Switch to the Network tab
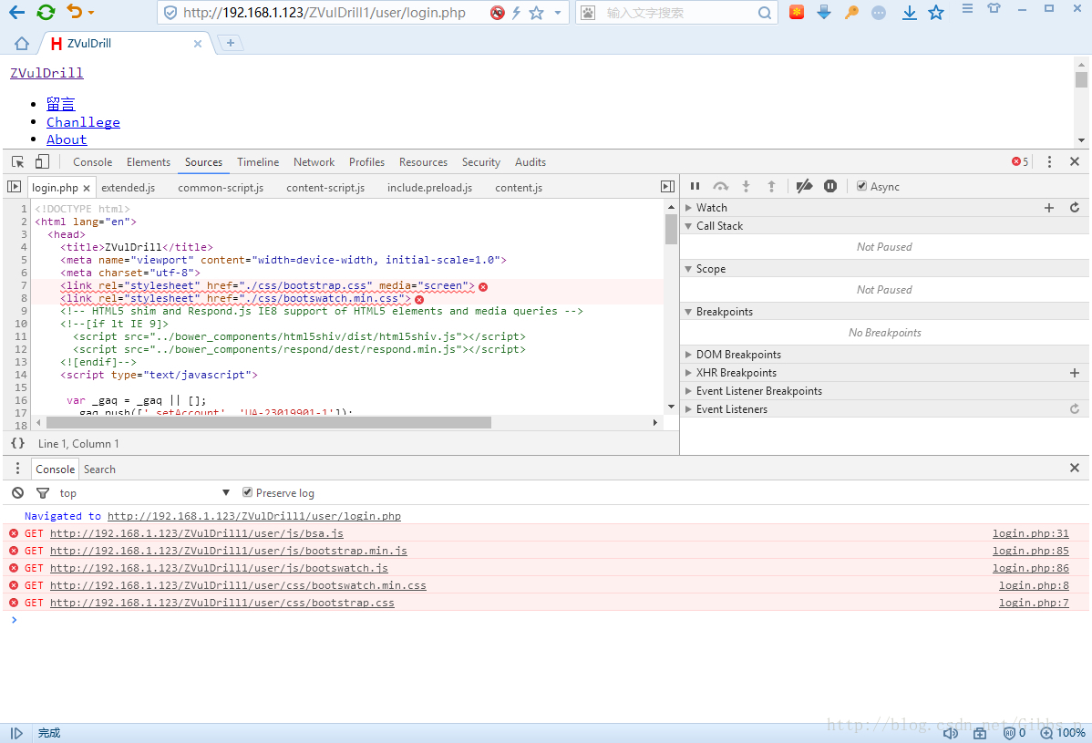 click(x=314, y=161)
